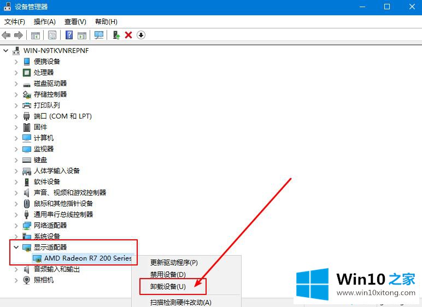The height and width of the screenshot is (307, 422).
Task: Click the 计算机 computer icon
Action: coord(27,138)
